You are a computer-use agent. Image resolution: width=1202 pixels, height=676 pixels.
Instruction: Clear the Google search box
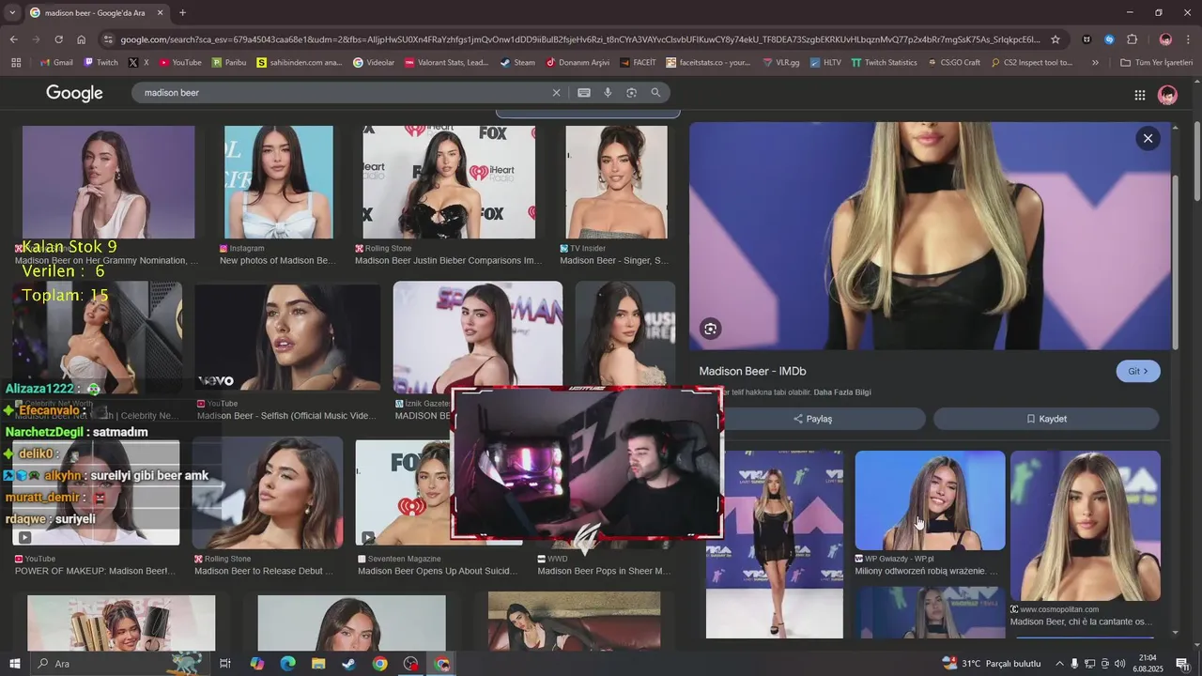click(556, 93)
